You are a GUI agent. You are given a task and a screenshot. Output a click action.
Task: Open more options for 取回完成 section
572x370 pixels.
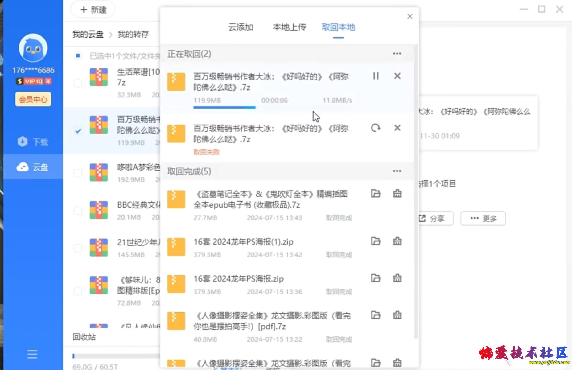397,171
